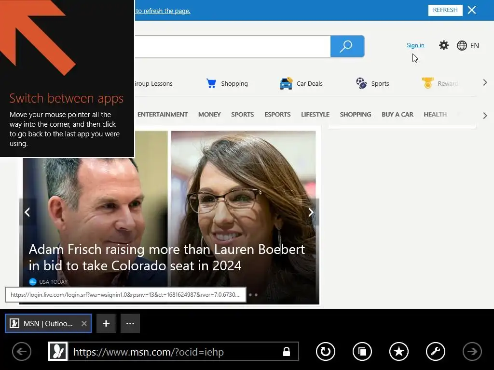Click inside the MSN search box
The height and width of the screenshot is (370, 494).
tap(233, 46)
